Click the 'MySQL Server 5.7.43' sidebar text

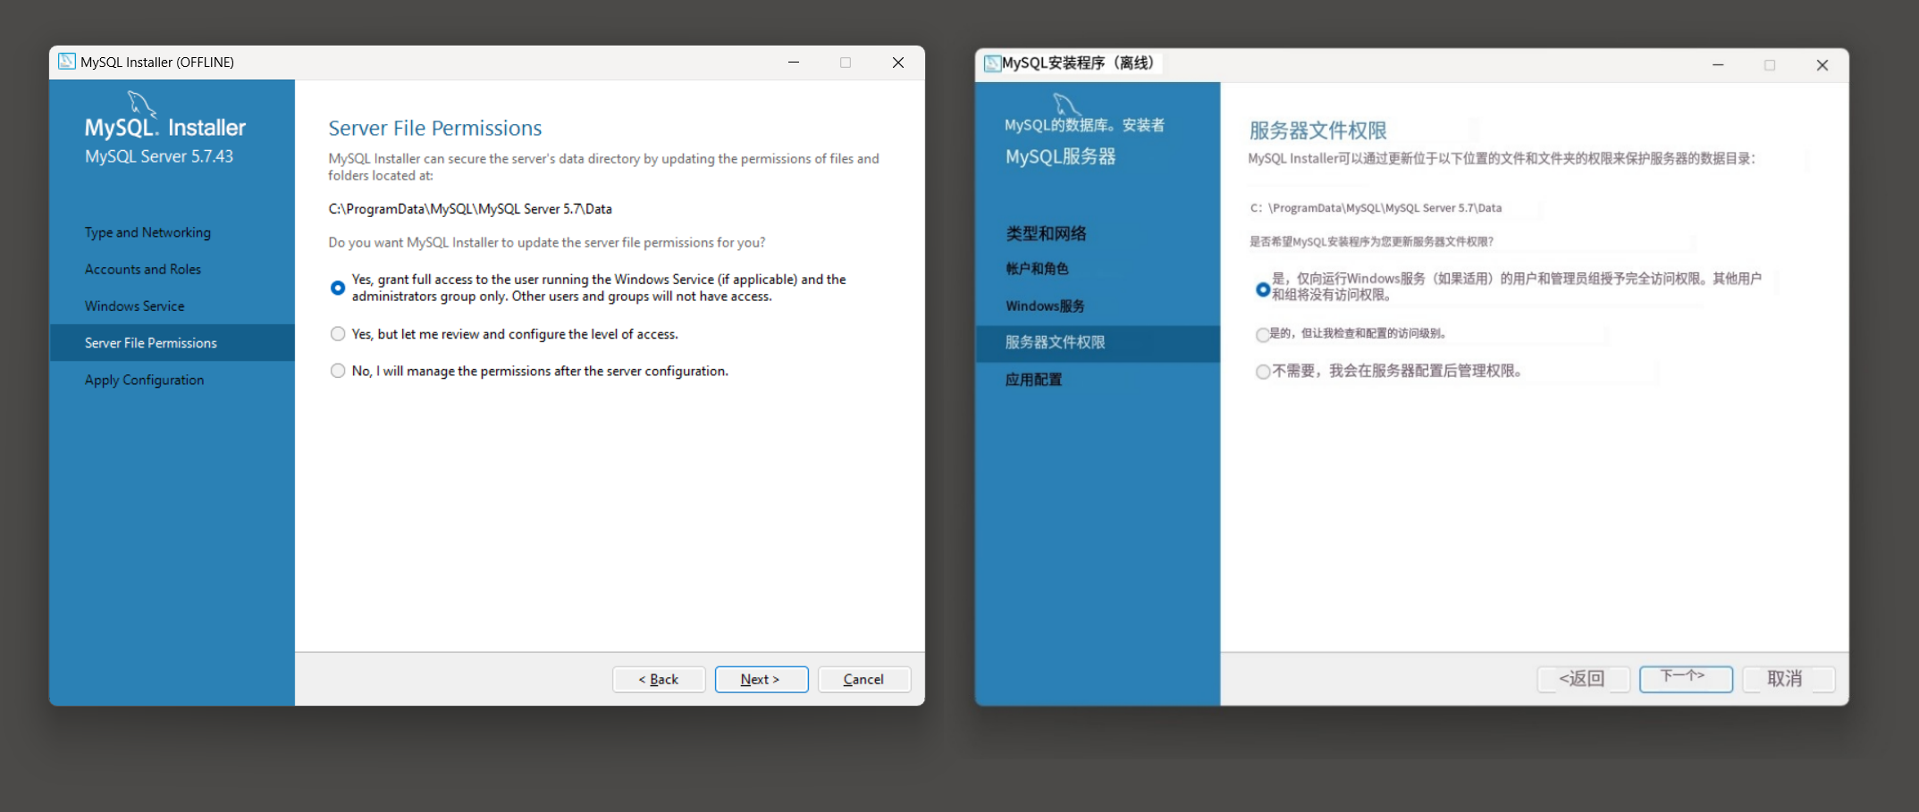click(159, 156)
